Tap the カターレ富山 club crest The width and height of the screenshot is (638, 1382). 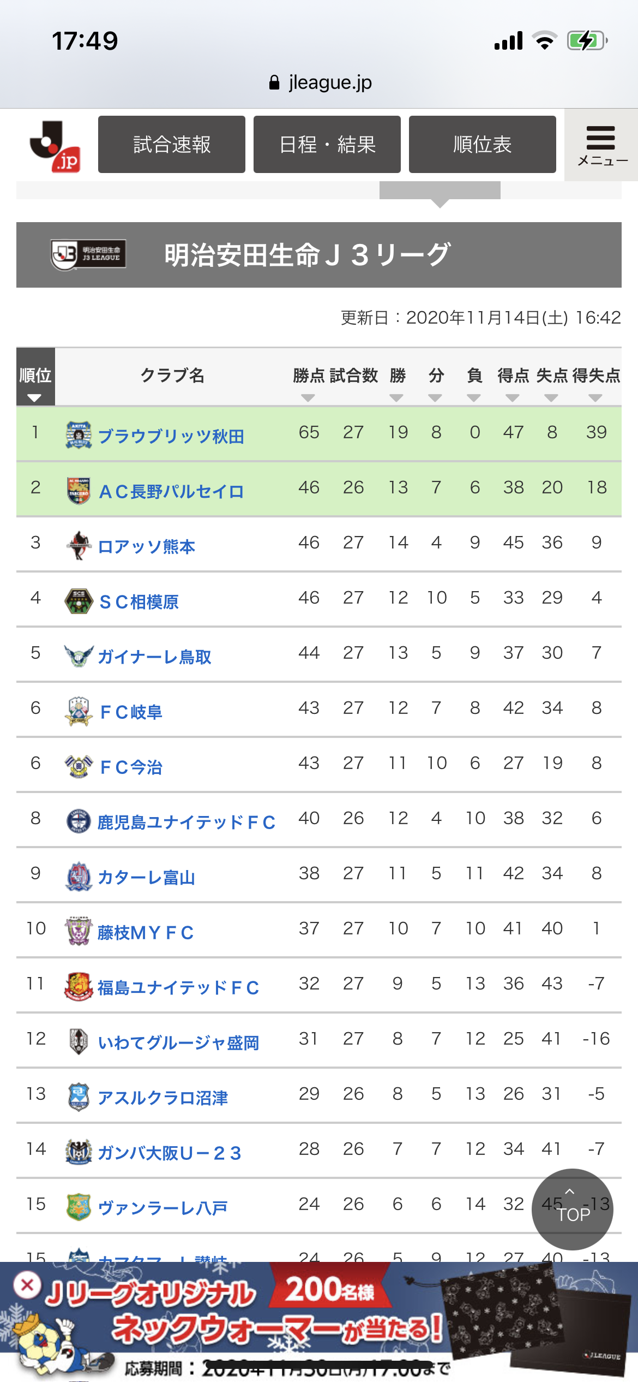click(x=79, y=876)
